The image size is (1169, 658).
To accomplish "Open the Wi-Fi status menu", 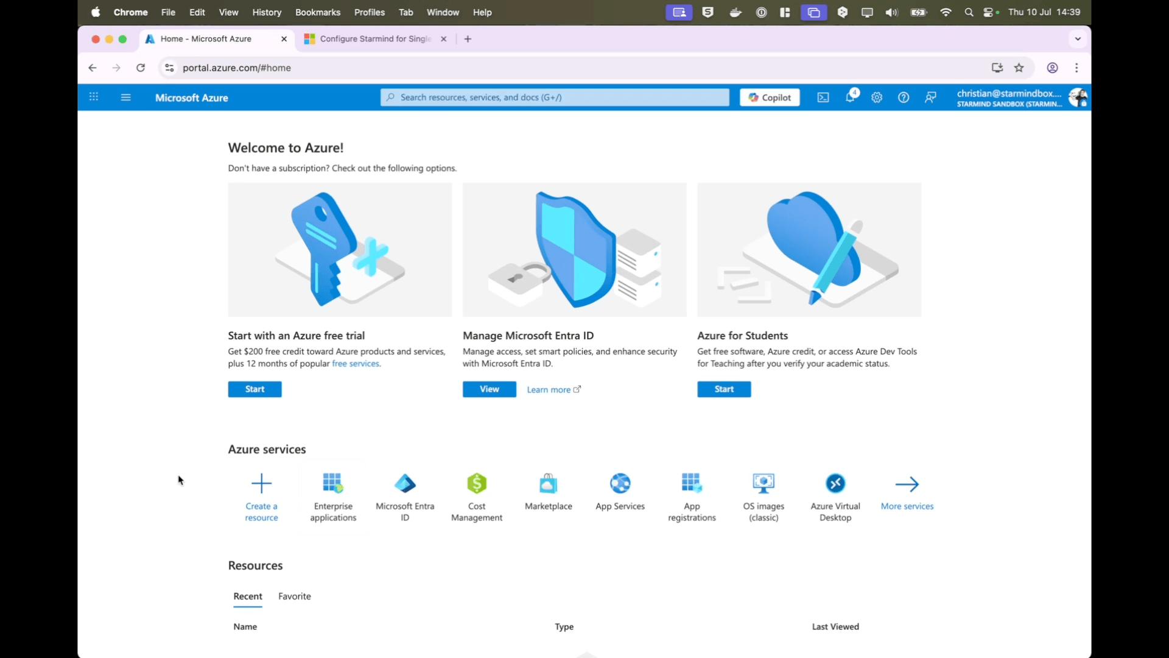I will 946,12.
